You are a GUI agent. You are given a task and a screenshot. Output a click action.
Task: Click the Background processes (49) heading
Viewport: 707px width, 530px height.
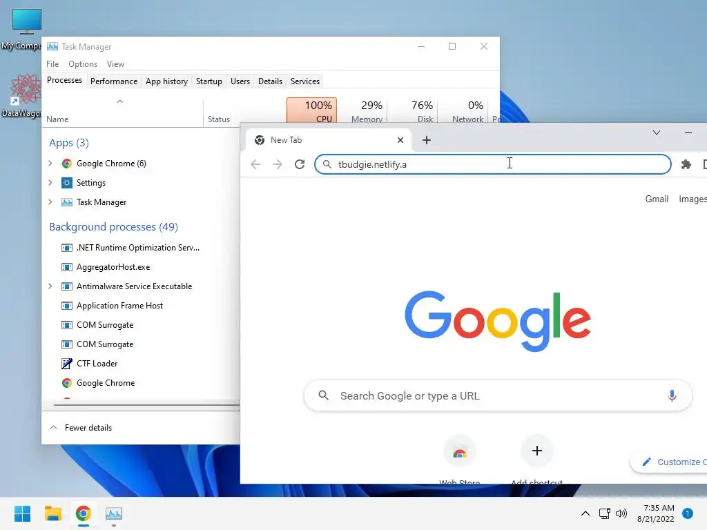pos(114,226)
